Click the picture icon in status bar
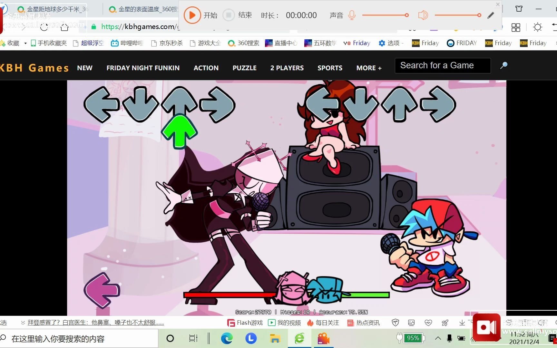 pyautogui.click(x=411, y=323)
